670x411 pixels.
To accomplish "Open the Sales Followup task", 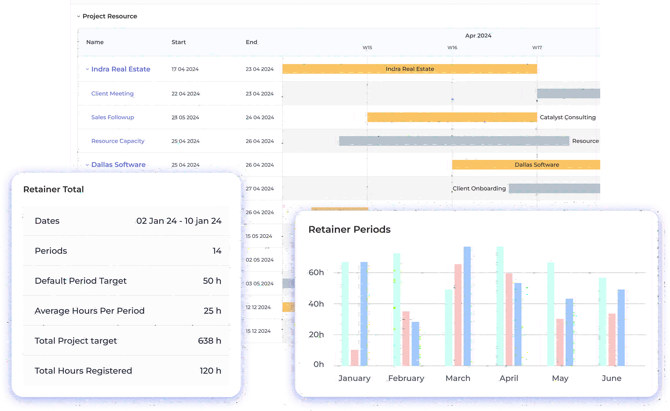I will click(x=113, y=117).
